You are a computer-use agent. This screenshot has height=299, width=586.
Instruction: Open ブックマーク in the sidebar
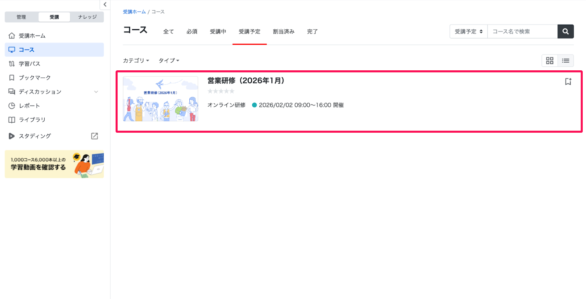pyautogui.click(x=54, y=77)
